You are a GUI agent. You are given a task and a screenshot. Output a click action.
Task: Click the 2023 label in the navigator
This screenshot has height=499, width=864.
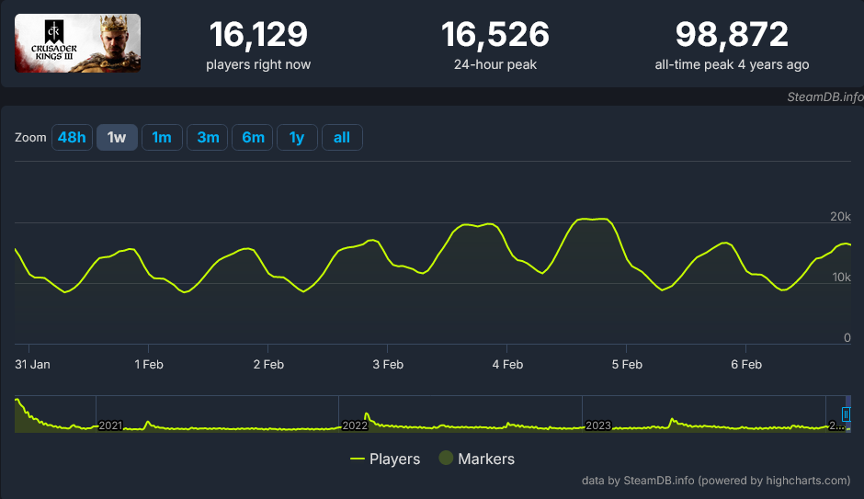tap(597, 425)
